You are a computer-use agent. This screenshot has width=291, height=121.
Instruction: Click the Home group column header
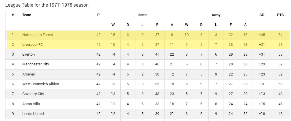coord(142,15)
